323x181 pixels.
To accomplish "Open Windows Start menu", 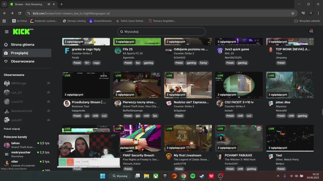I will pos(103,176).
